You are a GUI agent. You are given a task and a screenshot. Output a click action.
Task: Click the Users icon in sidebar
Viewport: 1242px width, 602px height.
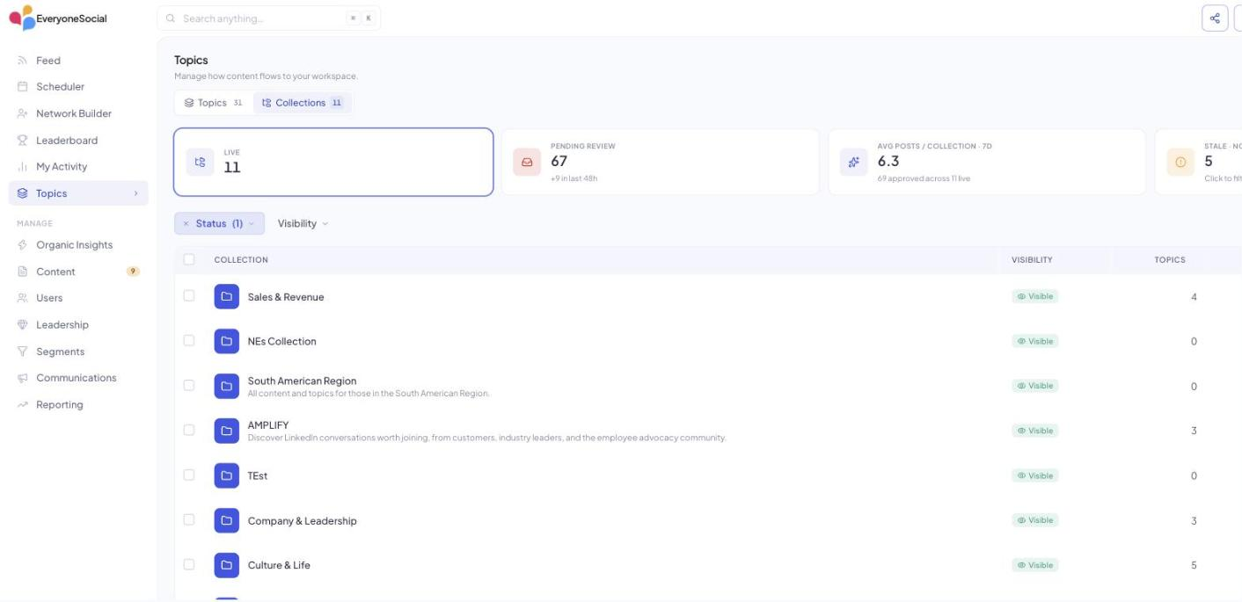pyautogui.click(x=23, y=298)
